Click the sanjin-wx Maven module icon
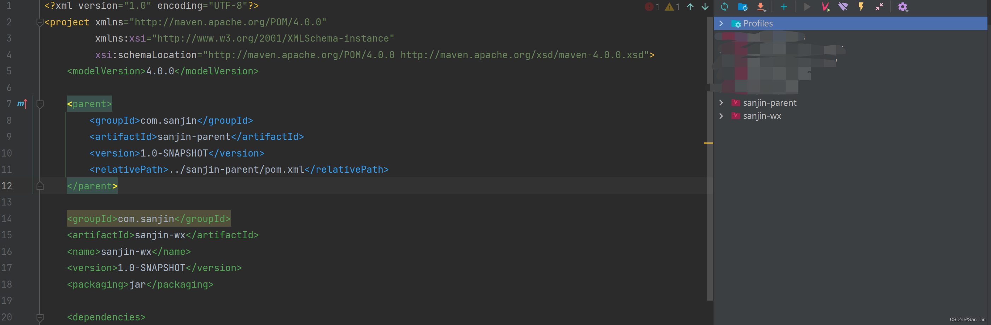 click(735, 116)
